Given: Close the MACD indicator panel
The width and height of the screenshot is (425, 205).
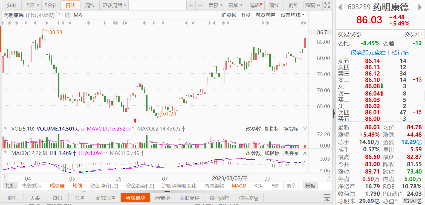Looking at the screenshot, I should (305, 153).
